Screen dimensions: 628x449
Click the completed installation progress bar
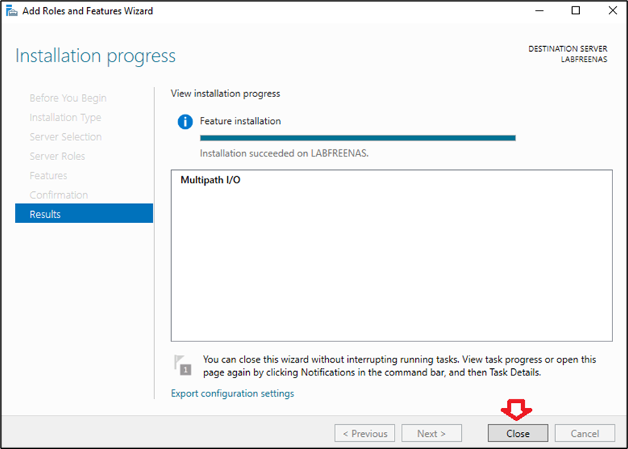357,137
